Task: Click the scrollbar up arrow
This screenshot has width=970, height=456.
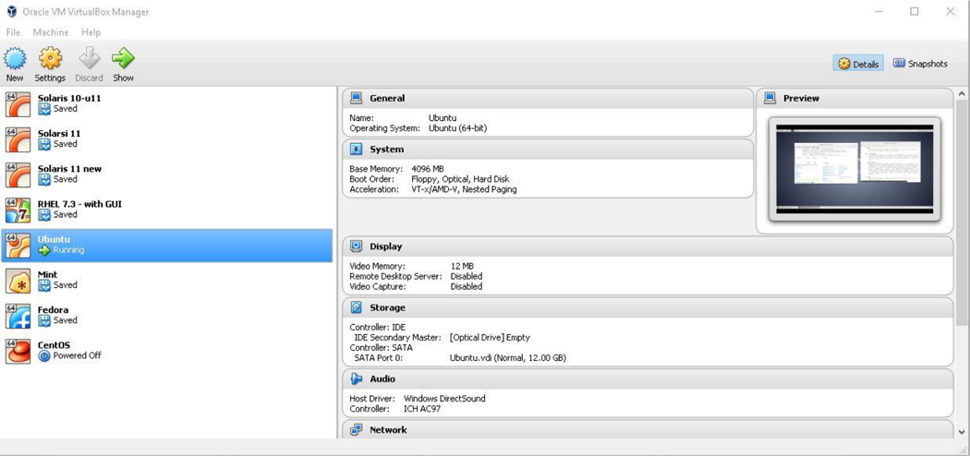Action: pos(962,94)
